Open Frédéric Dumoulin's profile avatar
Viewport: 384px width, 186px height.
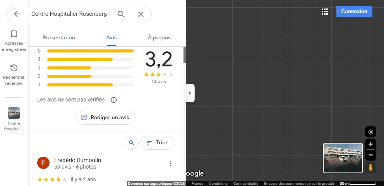[x=43, y=163]
